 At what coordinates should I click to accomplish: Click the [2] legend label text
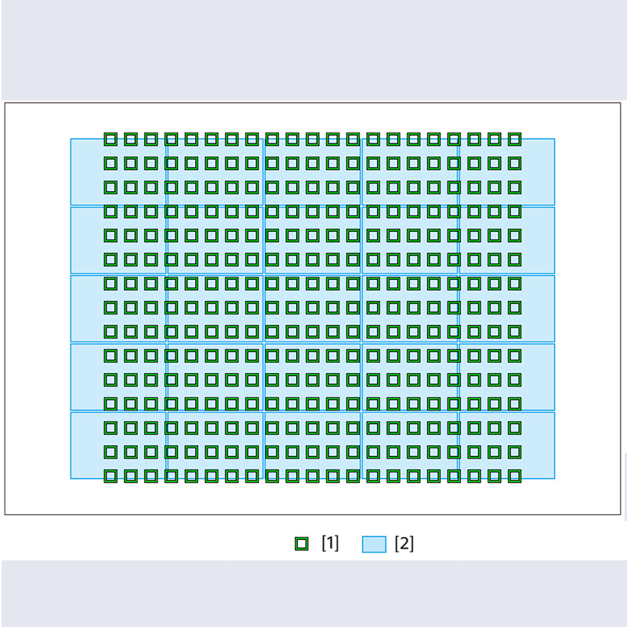[404, 543]
